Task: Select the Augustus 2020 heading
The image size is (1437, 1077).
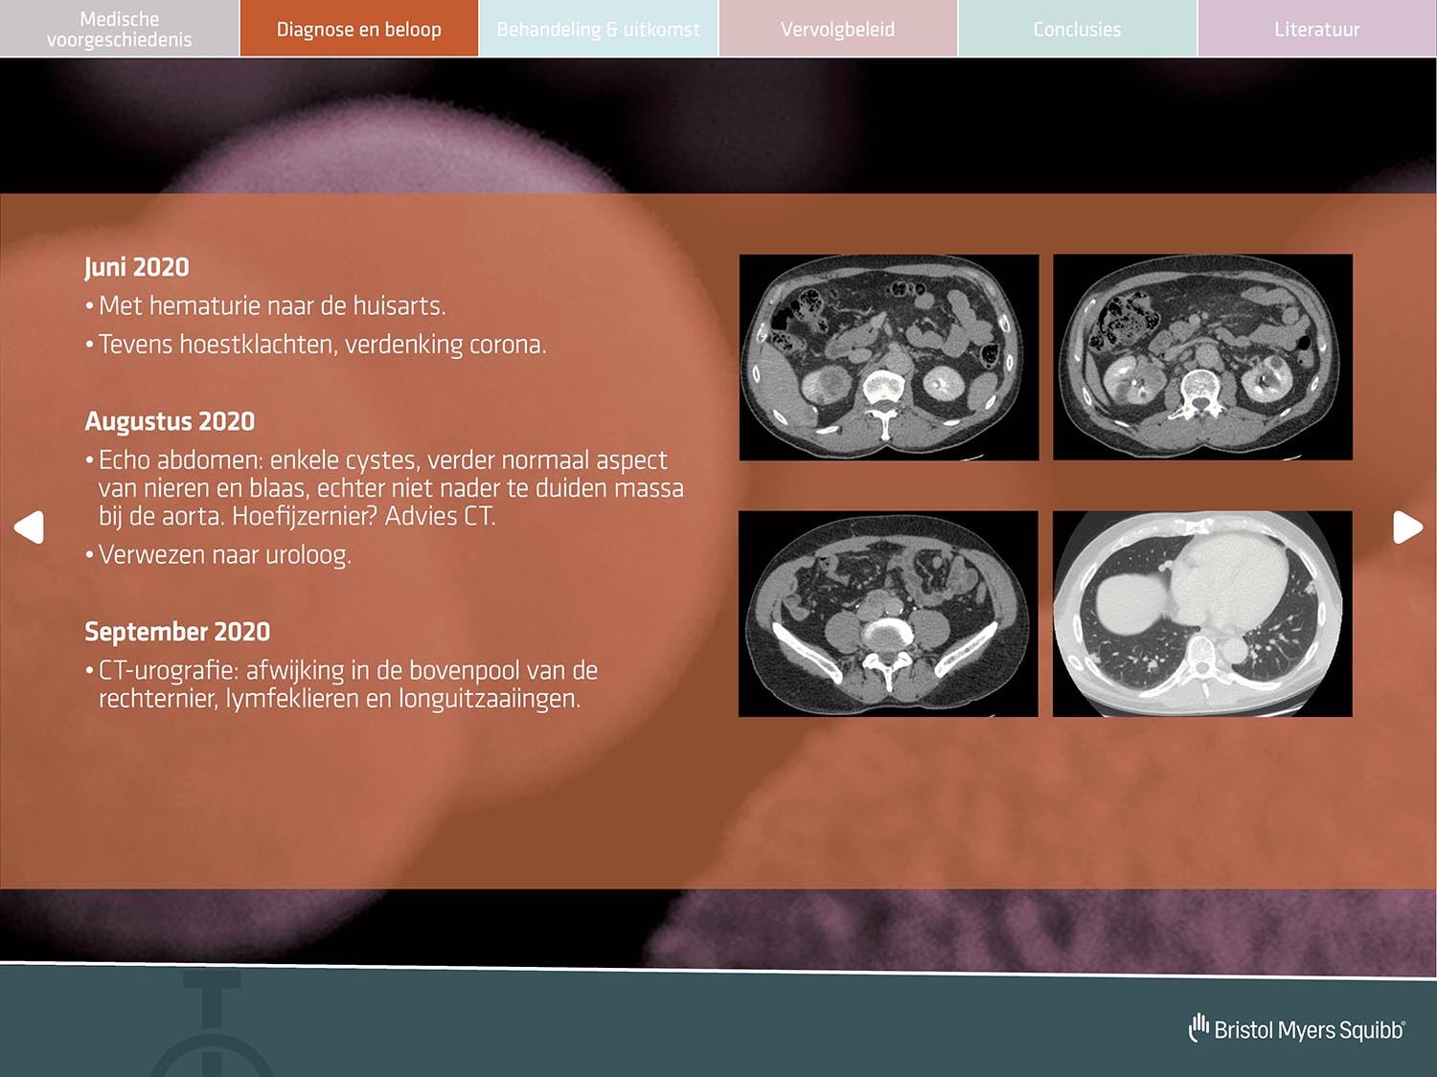Action: tap(170, 421)
